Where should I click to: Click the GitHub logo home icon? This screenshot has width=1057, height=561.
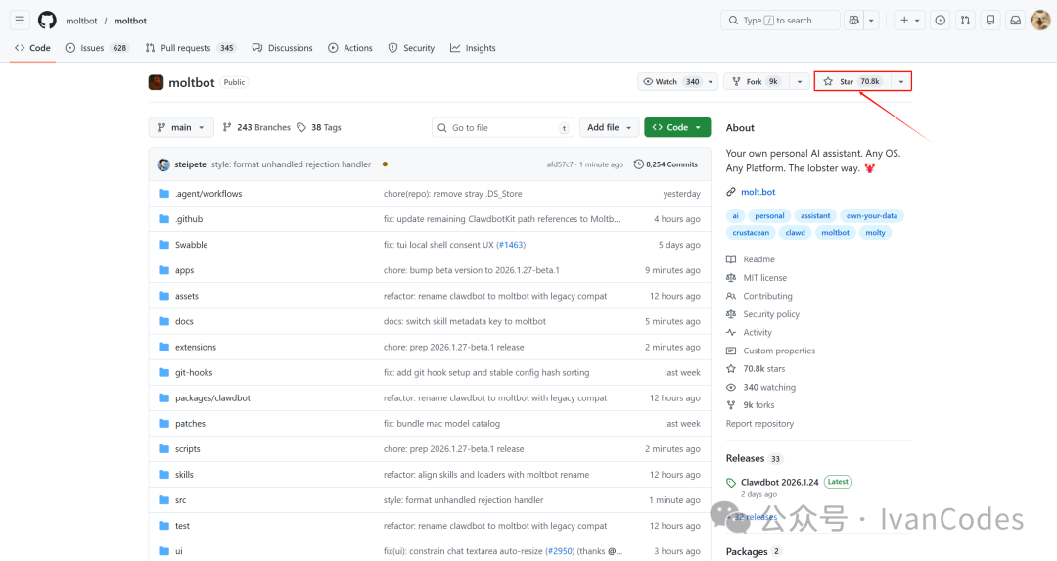[47, 21]
